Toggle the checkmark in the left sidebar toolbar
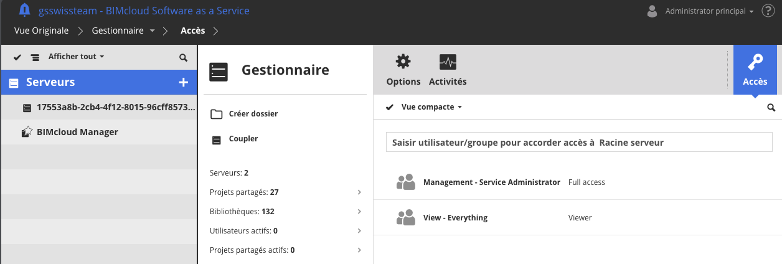Screen dimensions: 782x264 [17, 57]
